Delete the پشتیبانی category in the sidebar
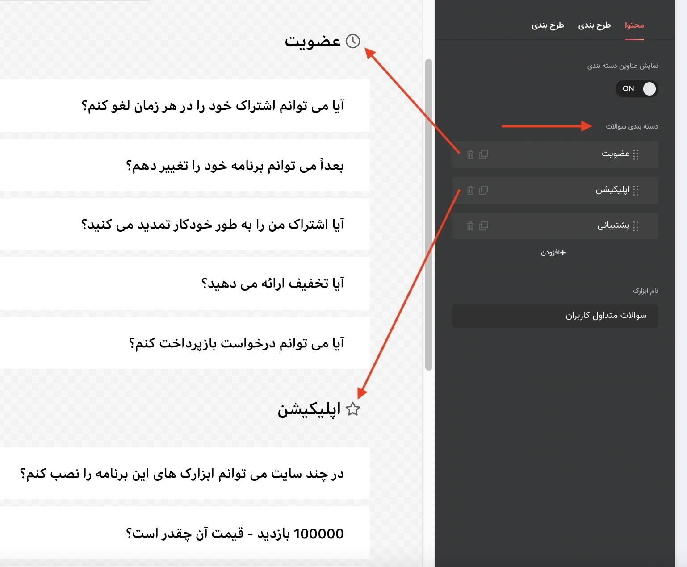This screenshot has height=567, width=687. tap(470, 226)
